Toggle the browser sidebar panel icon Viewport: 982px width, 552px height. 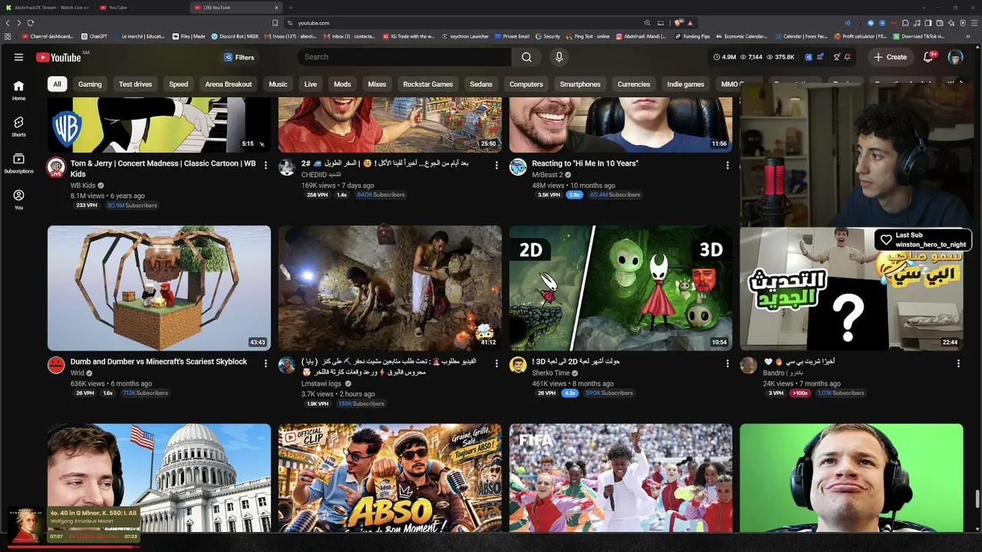[928, 23]
